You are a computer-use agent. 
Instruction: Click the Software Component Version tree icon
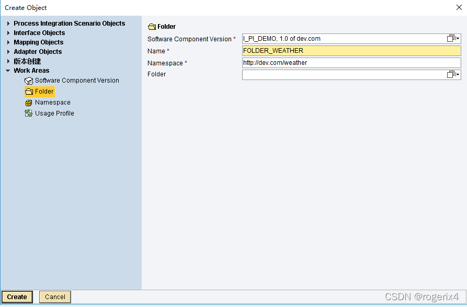[x=29, y=81]
